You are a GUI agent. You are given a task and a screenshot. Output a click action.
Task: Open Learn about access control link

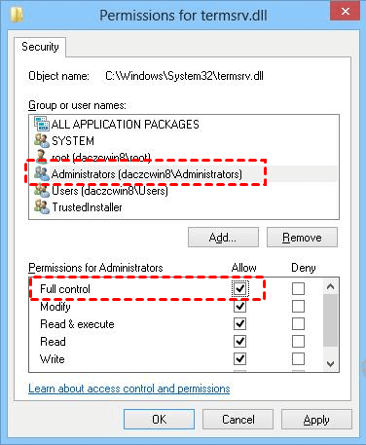point(129,389)
